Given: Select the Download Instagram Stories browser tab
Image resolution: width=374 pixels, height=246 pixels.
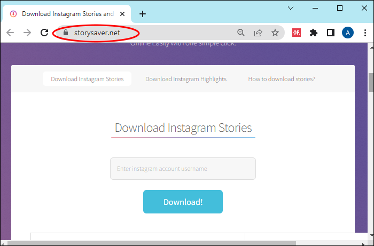Looking at the screenshot, I should tap(67, 14).
